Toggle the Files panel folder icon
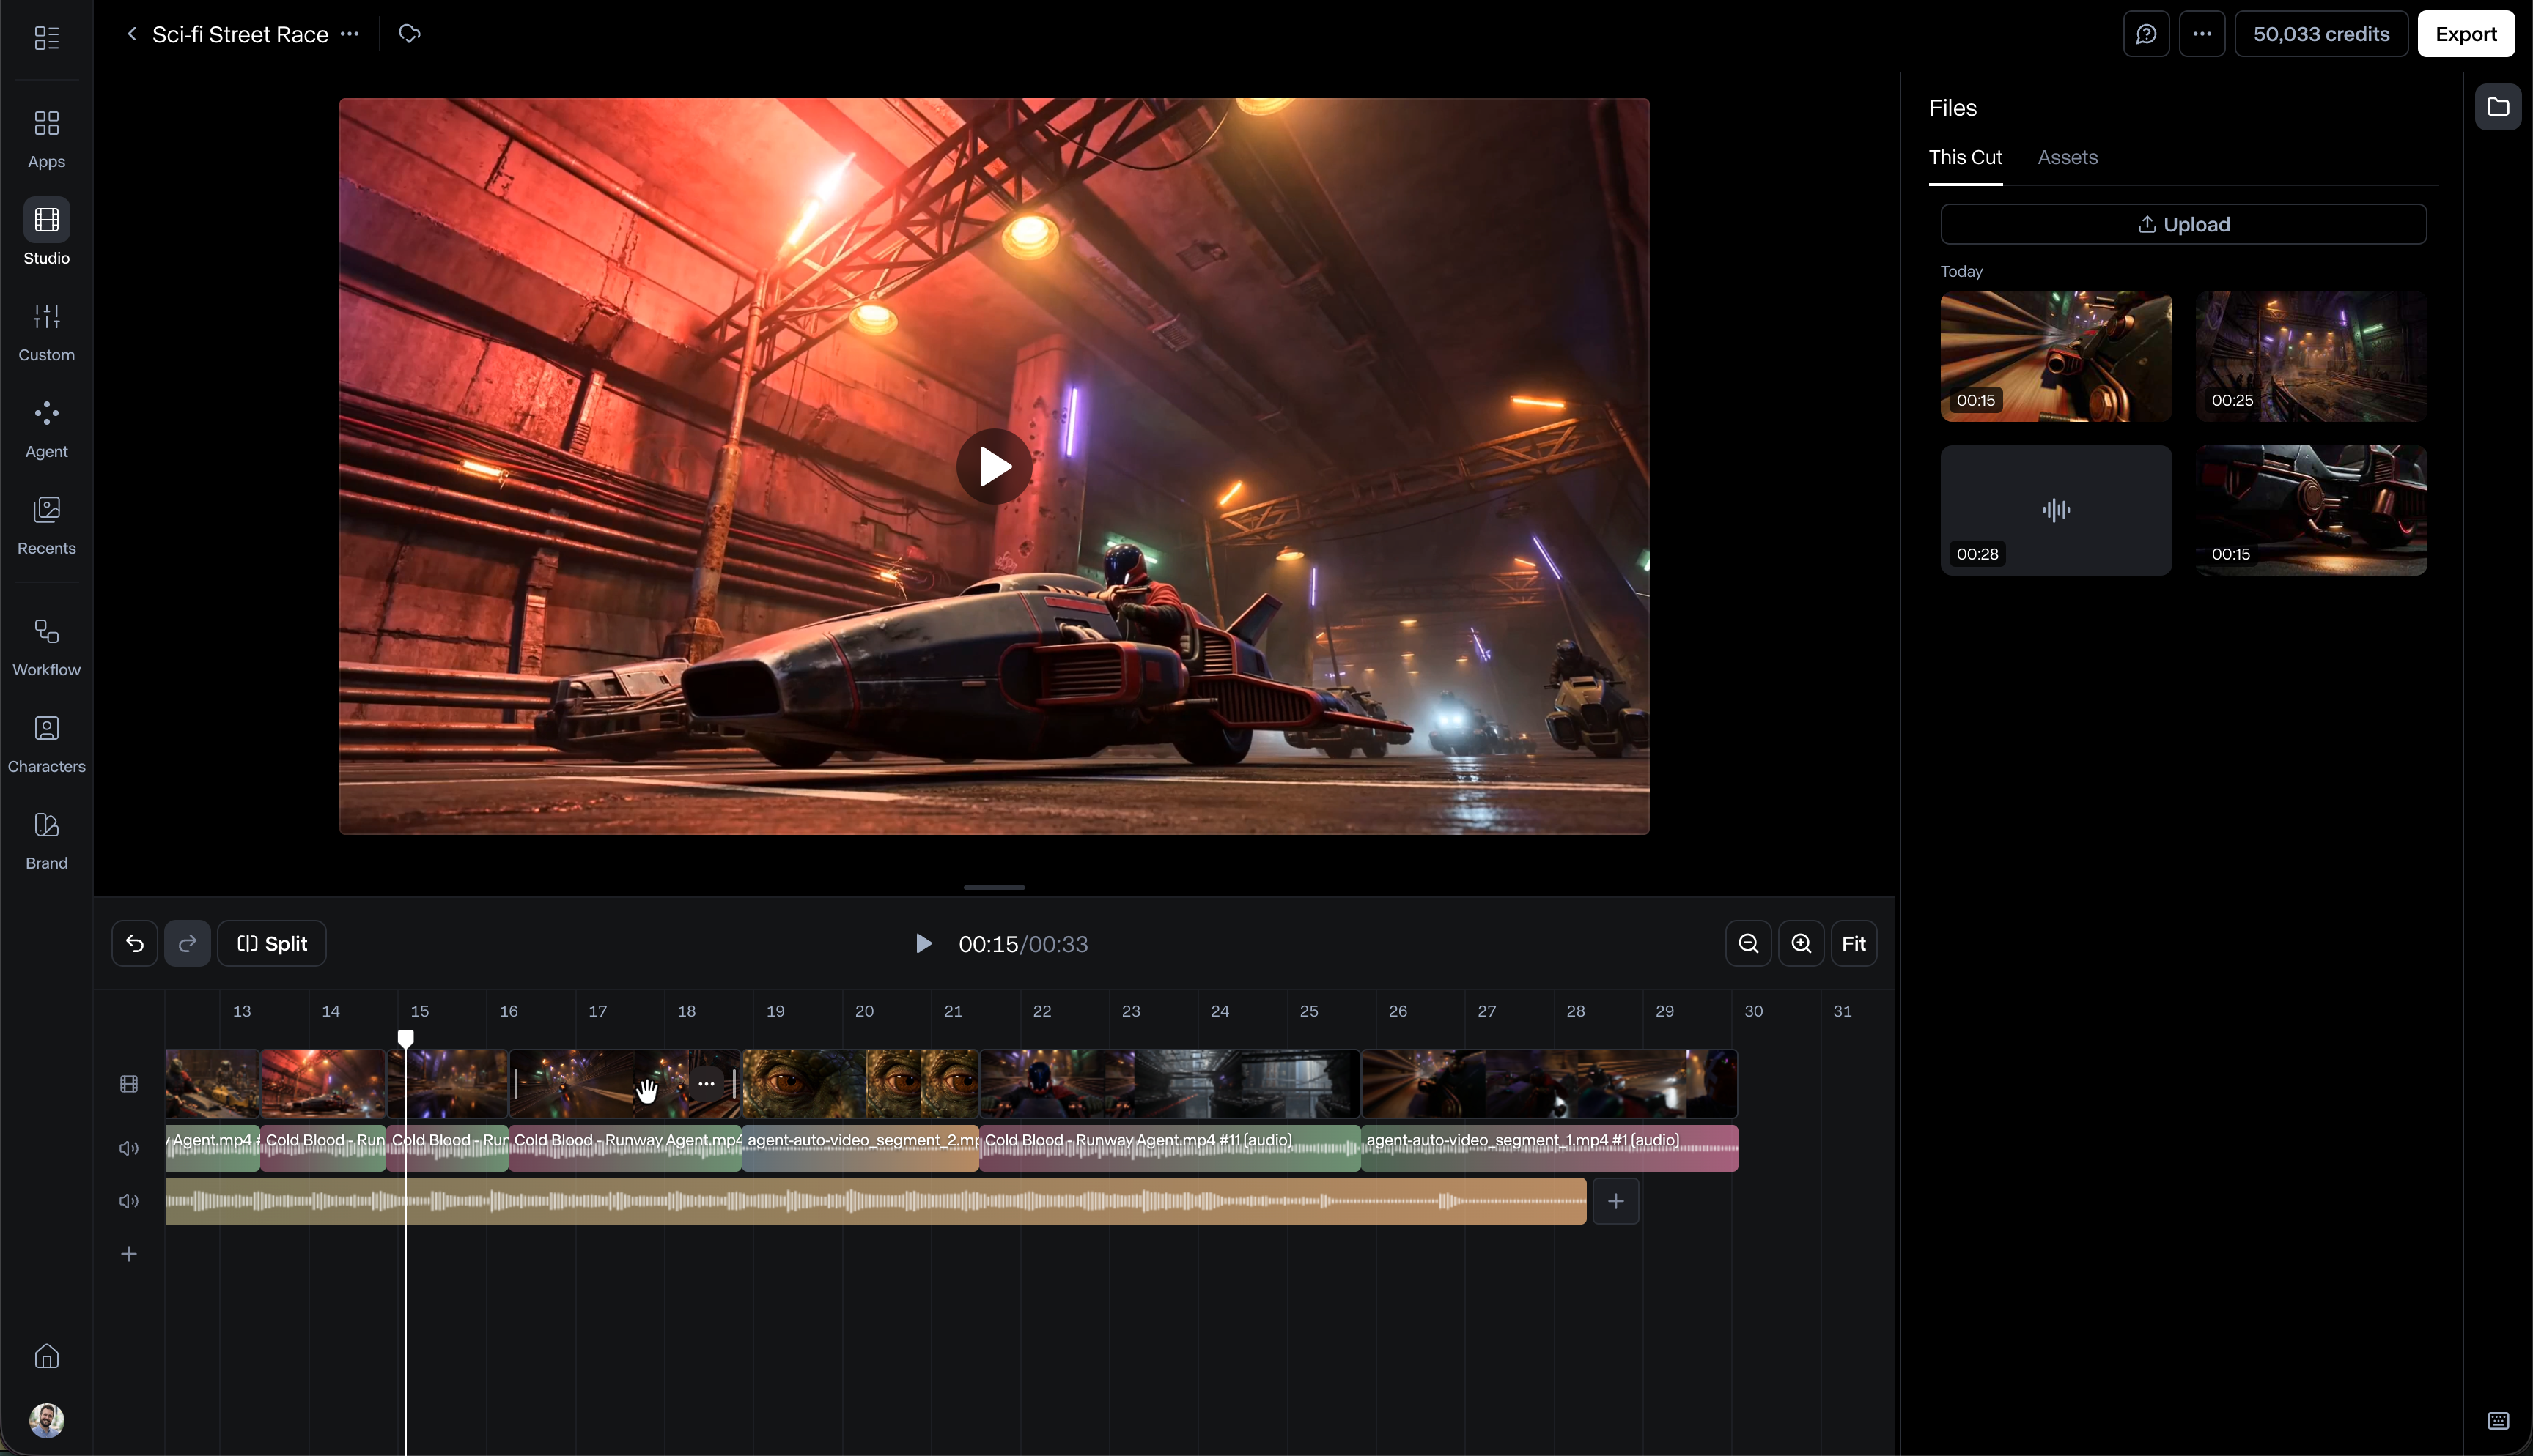Viewport: 2533px width, 1456px height. [2498, 107]
